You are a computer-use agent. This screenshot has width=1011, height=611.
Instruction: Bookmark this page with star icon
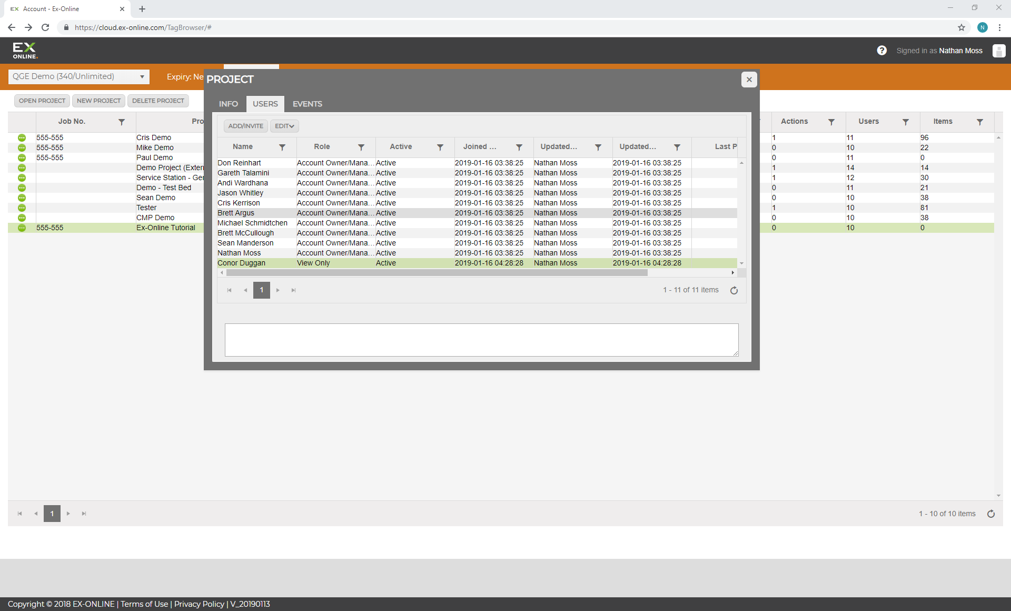pos(962,27)
